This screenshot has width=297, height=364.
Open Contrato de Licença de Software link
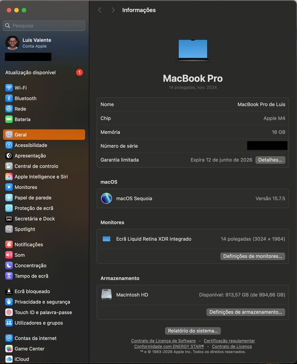coord(163,341)
